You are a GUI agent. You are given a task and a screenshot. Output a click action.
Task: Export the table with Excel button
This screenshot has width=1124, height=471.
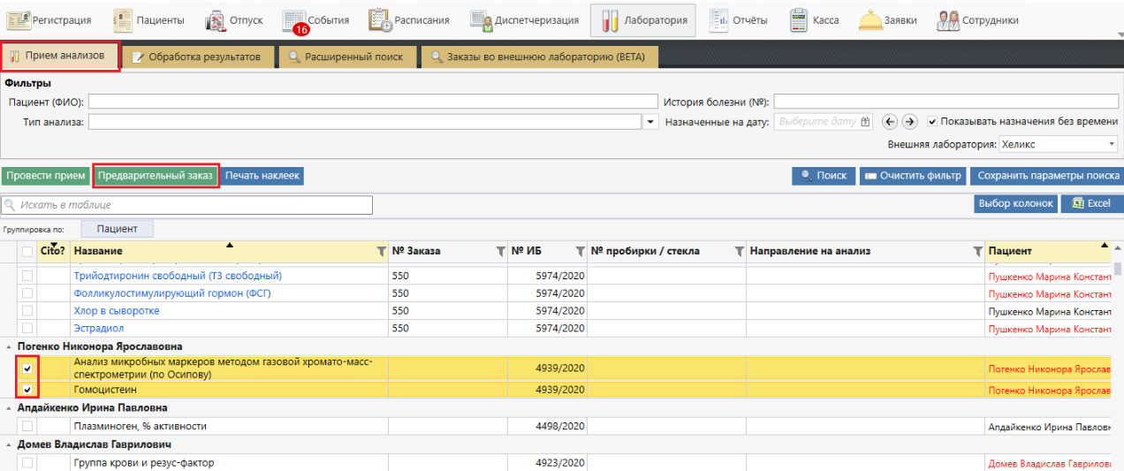coord(1091,203)
